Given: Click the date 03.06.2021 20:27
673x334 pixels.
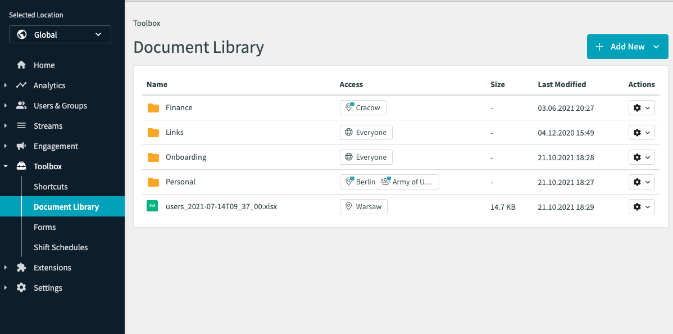Looking at the screenshot, I should click(566, 108).
